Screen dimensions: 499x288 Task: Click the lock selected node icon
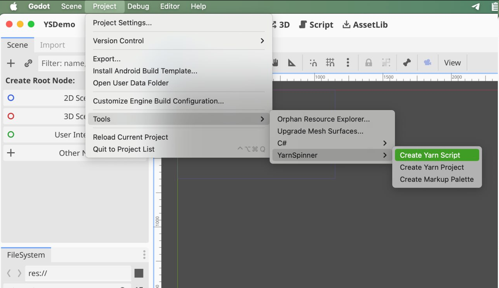pos(368,63)
